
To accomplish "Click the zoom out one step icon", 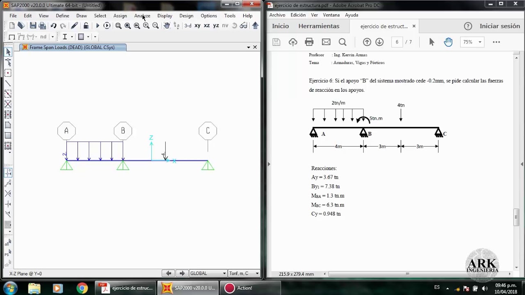I will [x=155, y=25].
